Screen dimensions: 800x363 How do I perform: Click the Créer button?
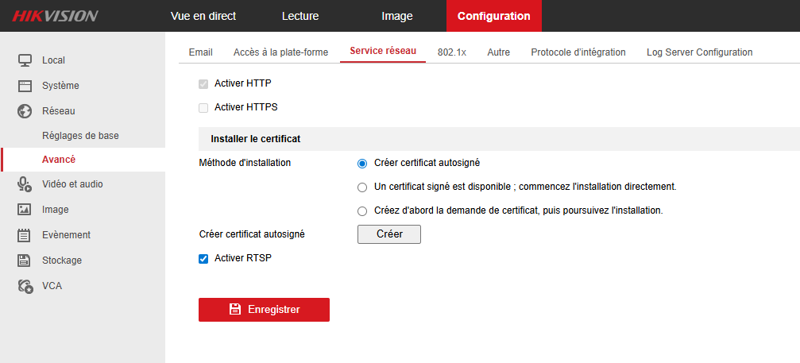click(x=389, y=234)
